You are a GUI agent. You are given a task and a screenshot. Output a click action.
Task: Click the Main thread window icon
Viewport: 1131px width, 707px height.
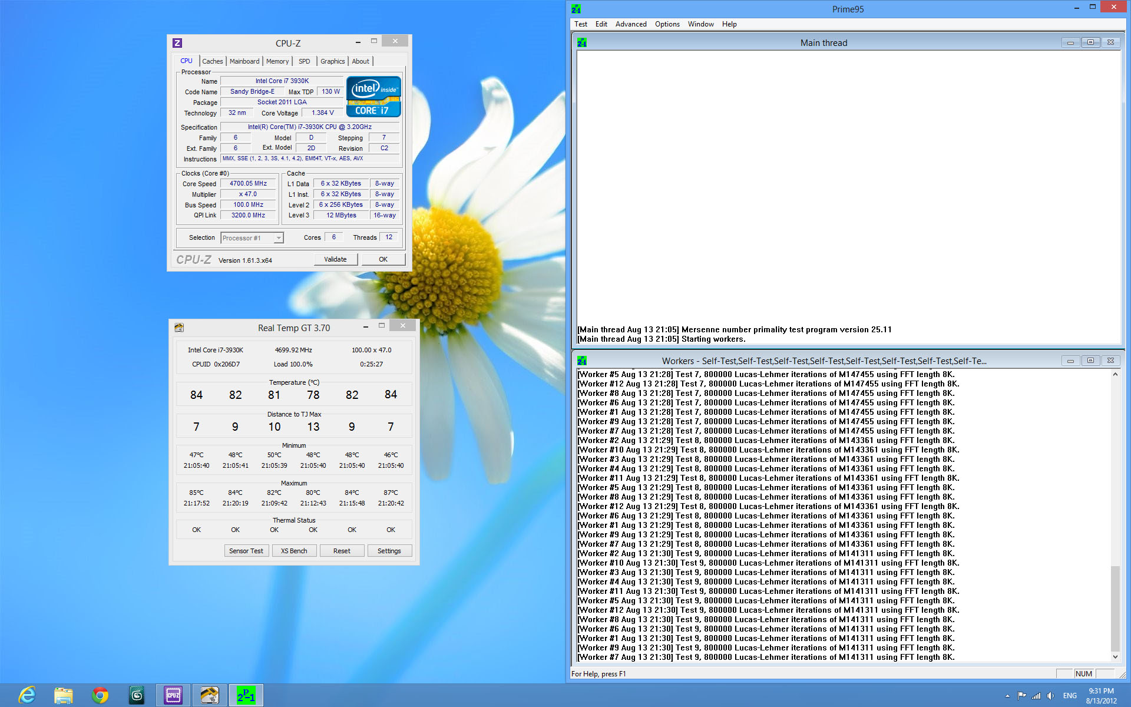coord(582,42)
